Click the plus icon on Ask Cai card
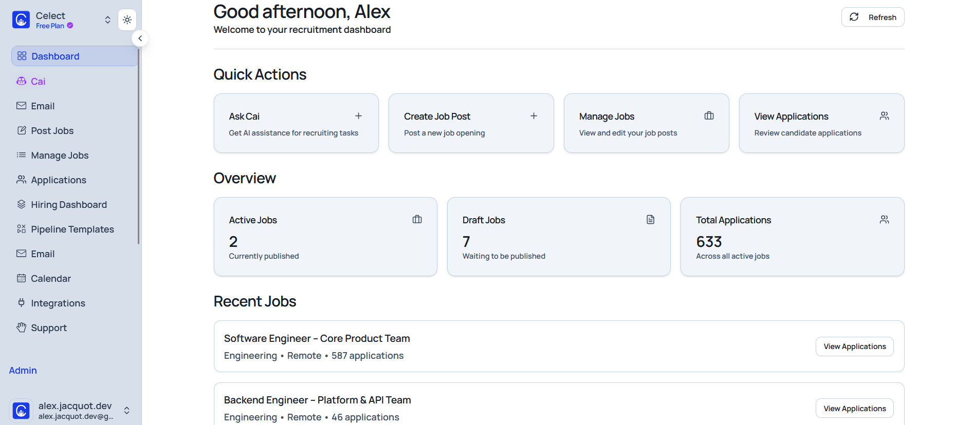The image size is (973, 425). (x=358, y=116)
